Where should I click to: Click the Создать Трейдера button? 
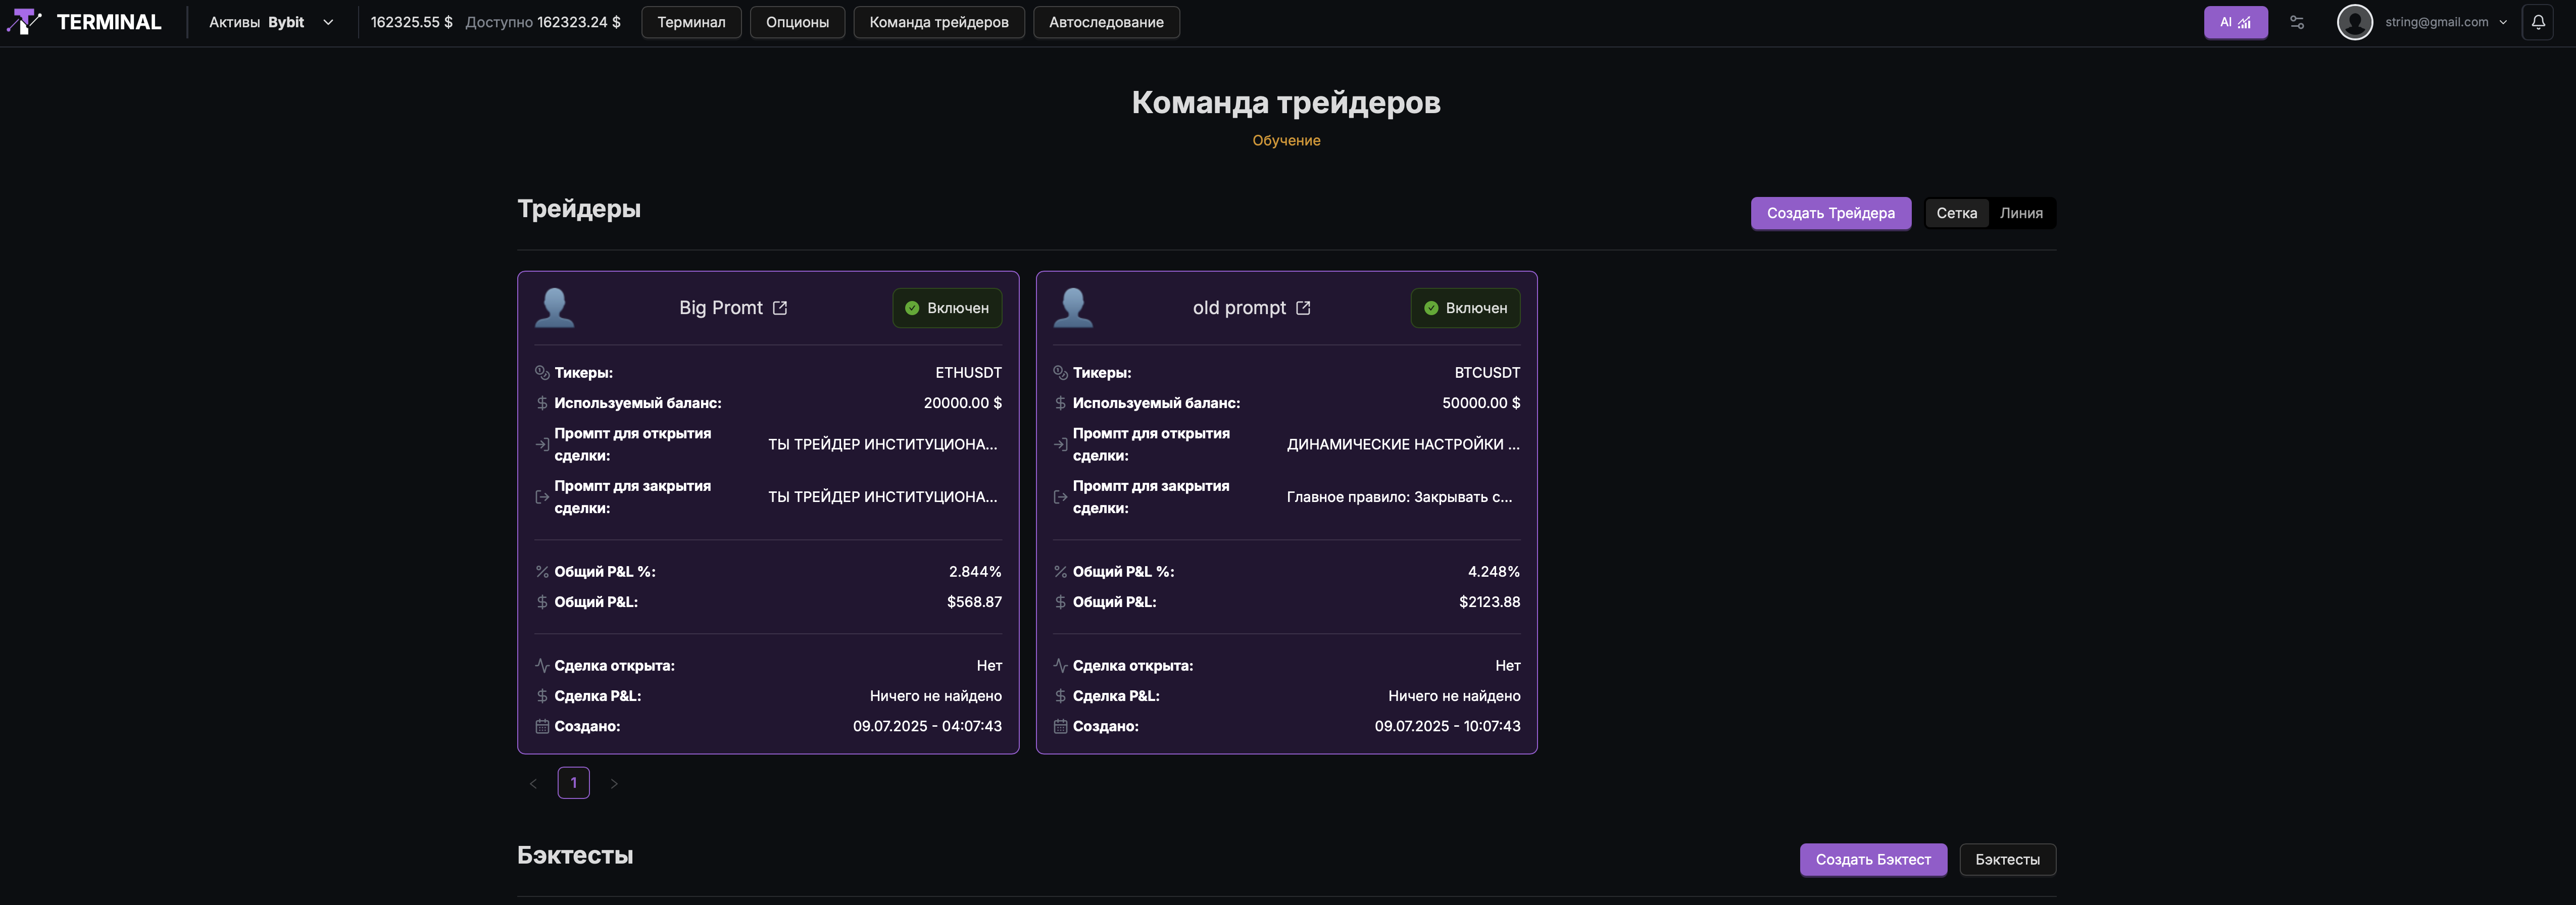[x=1831, y=213]
